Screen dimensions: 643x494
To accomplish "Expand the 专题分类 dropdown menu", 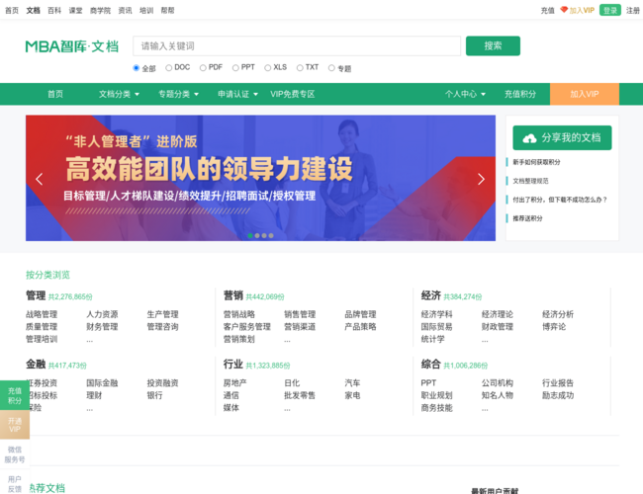I will point(178,94).
